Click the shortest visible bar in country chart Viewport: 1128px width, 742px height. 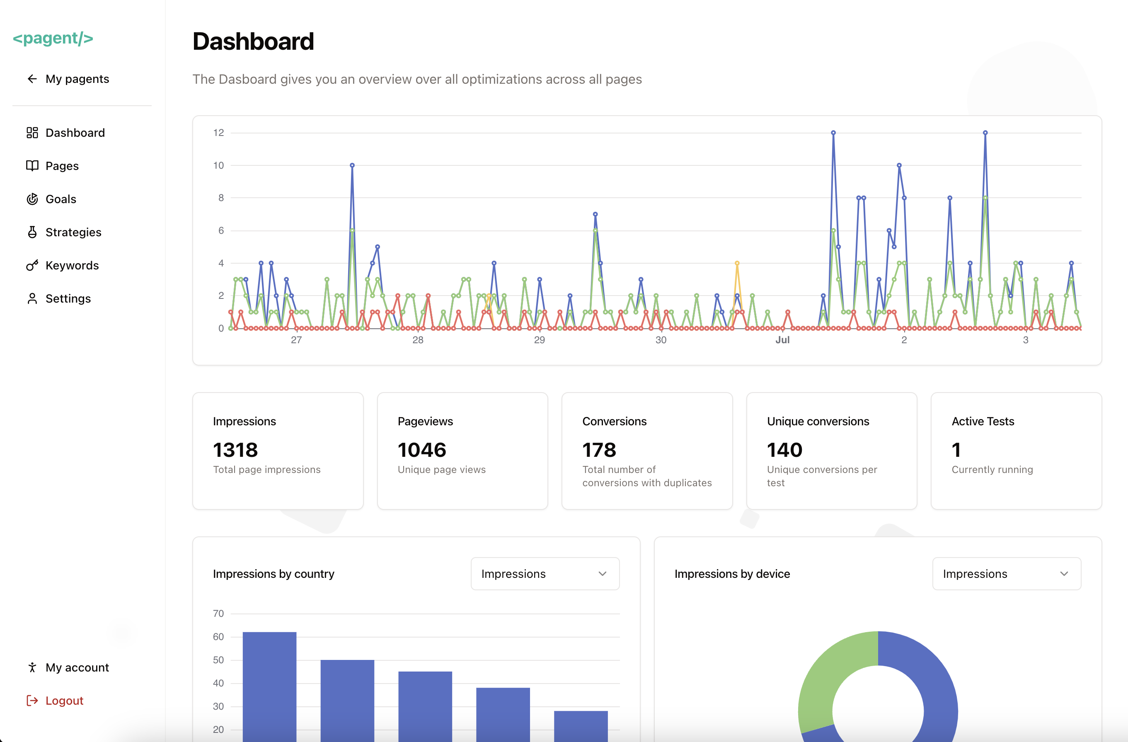581,726
